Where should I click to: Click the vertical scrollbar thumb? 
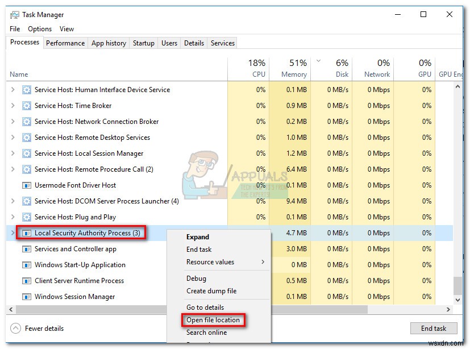coord(457,286)
